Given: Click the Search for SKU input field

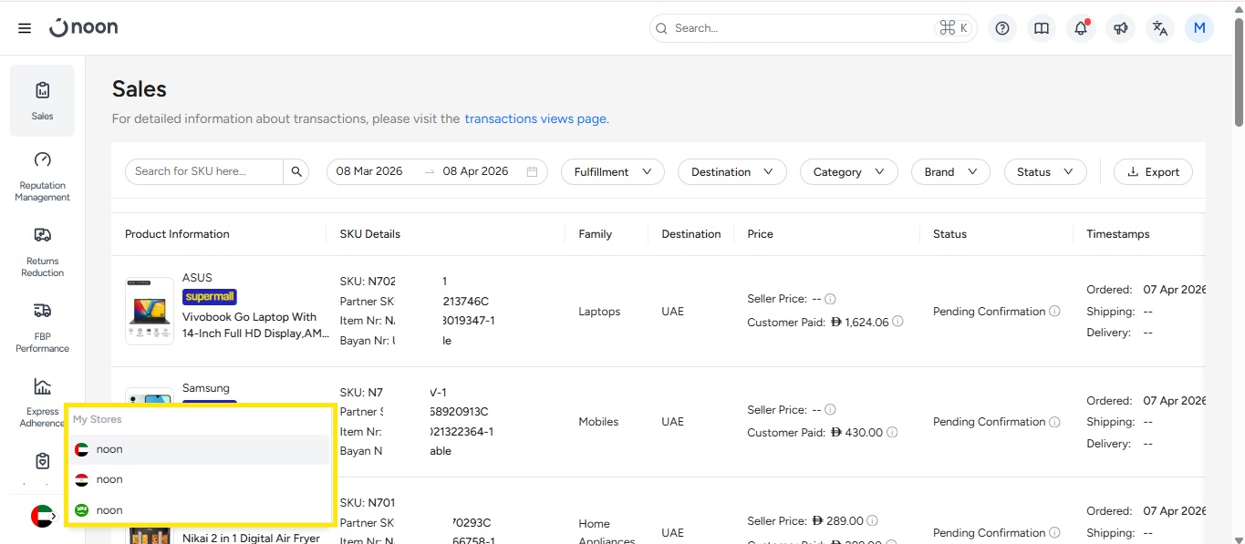Looking at the screenshot, I should tap(204, 171).
